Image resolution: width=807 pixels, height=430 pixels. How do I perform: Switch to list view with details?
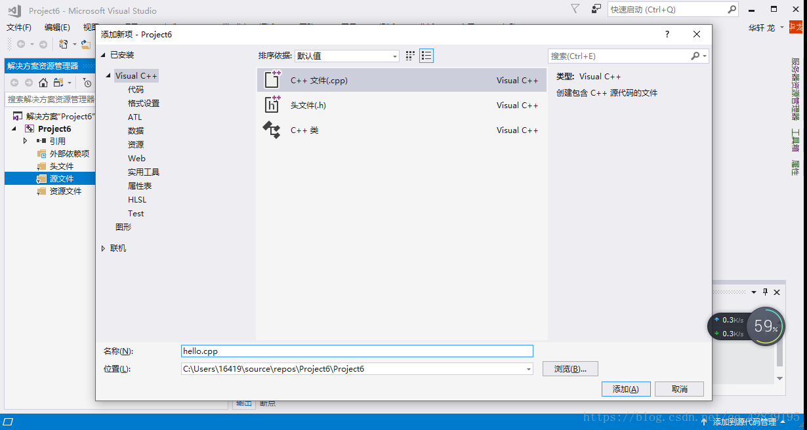click(426, 56)
